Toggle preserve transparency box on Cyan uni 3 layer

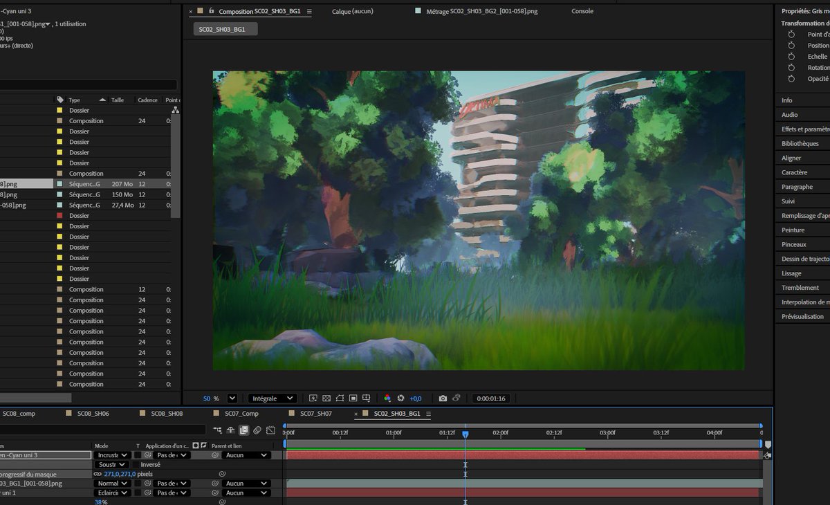click(138, 455)
